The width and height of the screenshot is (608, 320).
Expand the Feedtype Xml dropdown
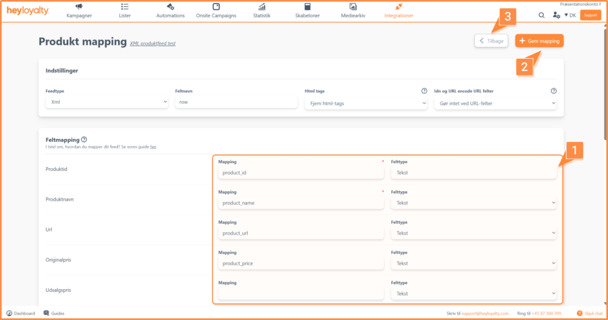tap(106, 103)
